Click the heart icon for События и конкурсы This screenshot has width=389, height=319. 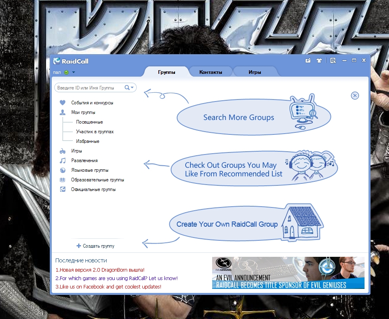(x=63, y=103)
